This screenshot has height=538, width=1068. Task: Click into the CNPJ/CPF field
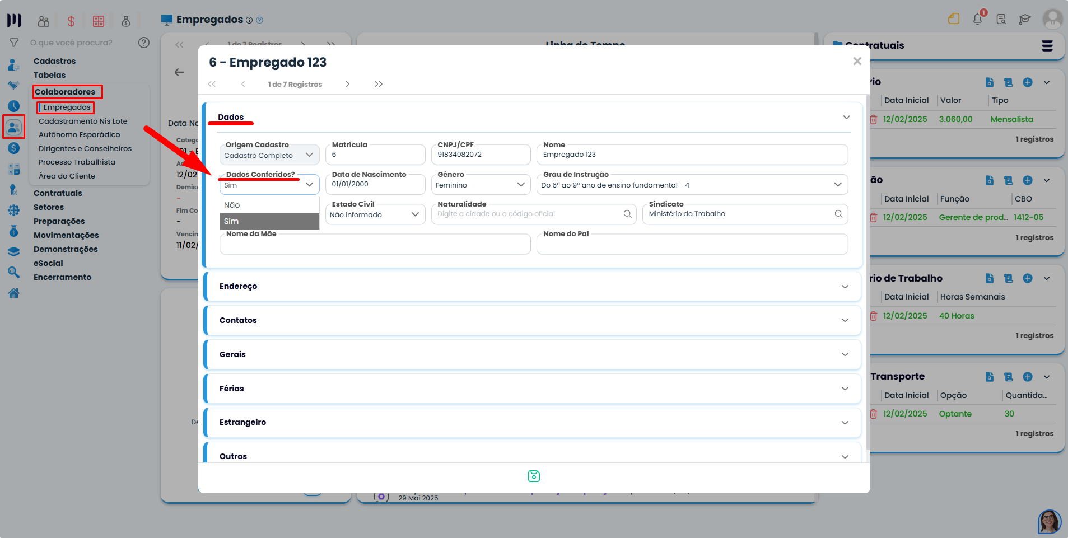coord(481,155)
